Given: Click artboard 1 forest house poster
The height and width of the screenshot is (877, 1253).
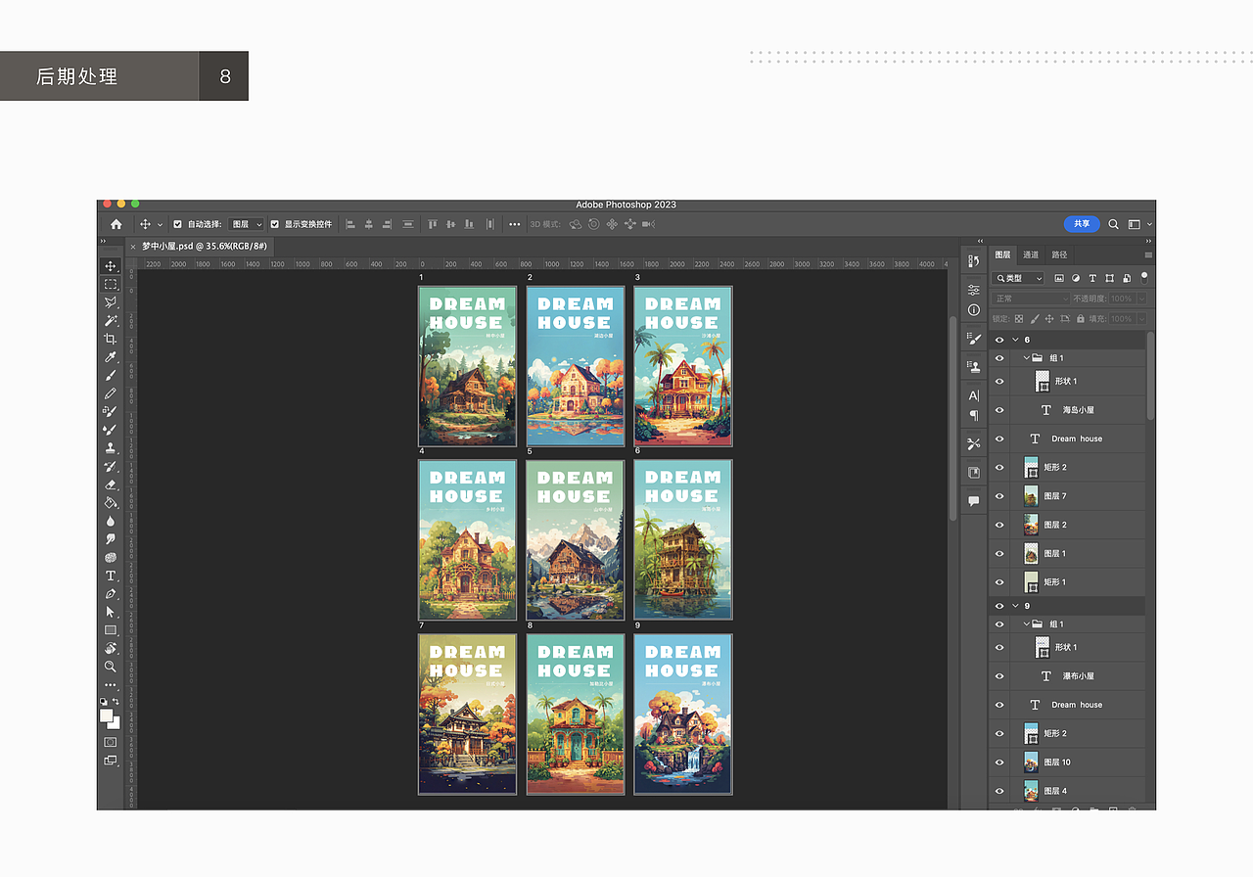Looking at the screenshot, I should point(468,366).
